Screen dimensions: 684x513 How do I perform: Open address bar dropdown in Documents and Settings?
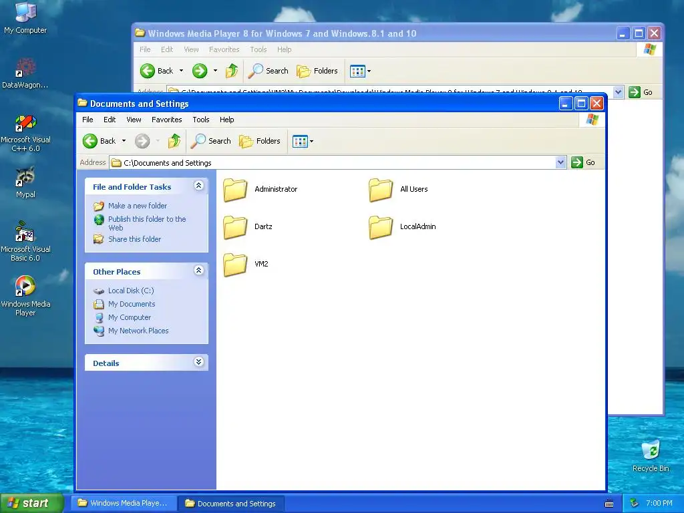pyautogui.click(x=560, y=163)
